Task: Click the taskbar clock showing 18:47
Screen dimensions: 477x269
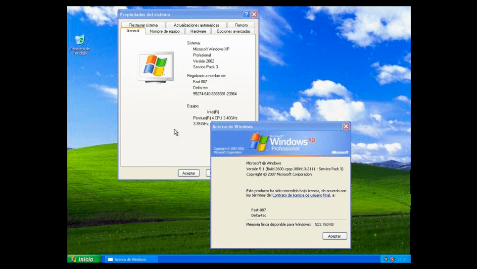Action: point(402,259)
